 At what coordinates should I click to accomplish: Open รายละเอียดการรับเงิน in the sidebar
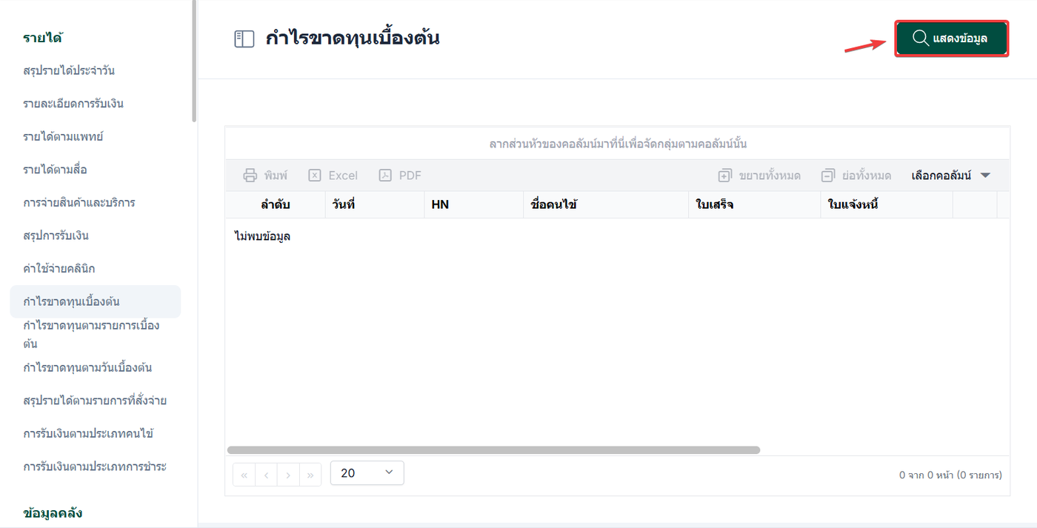(x=73, y=104)
